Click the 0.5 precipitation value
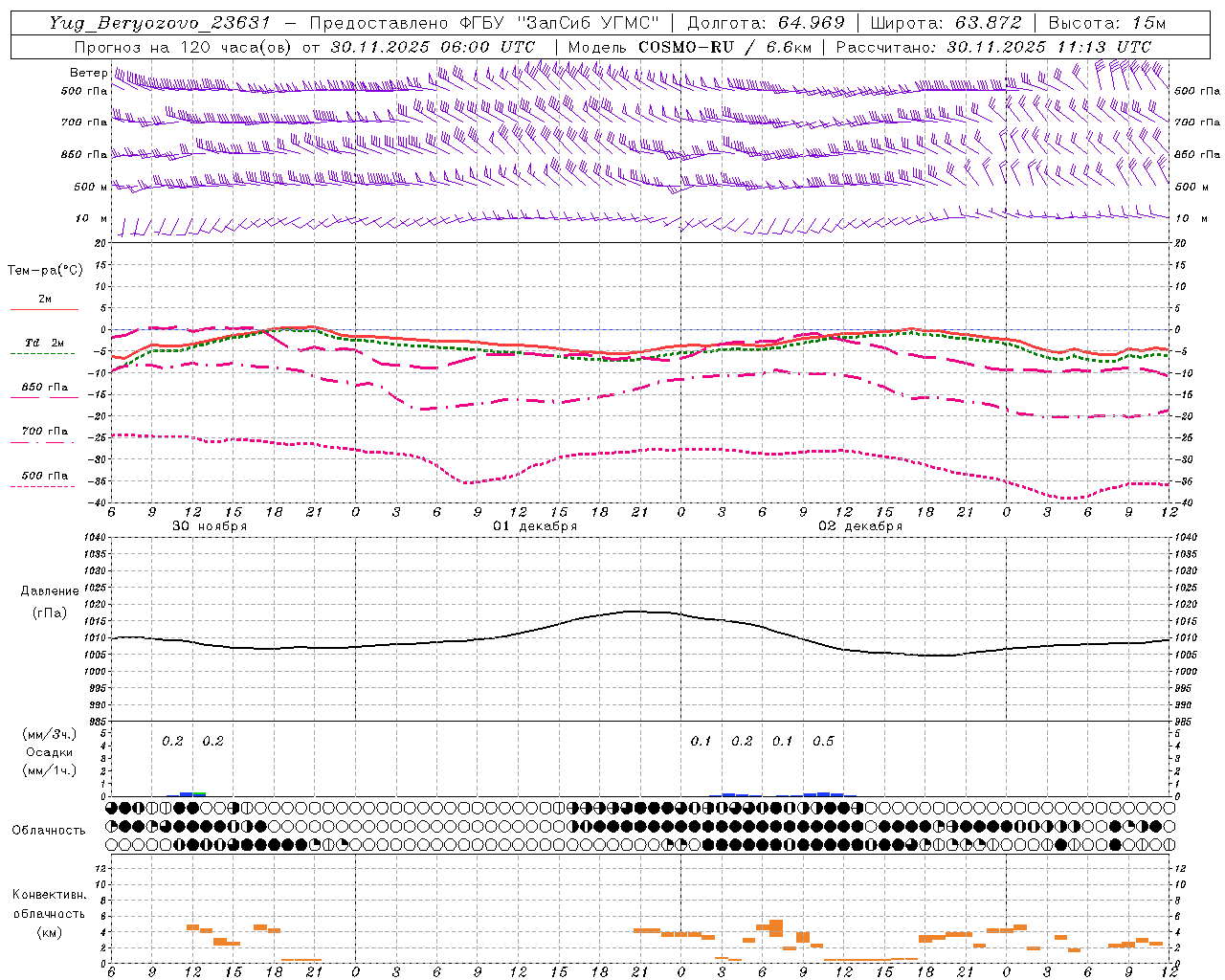Screen dimensions: 1225x980 (x=823, y=742)
